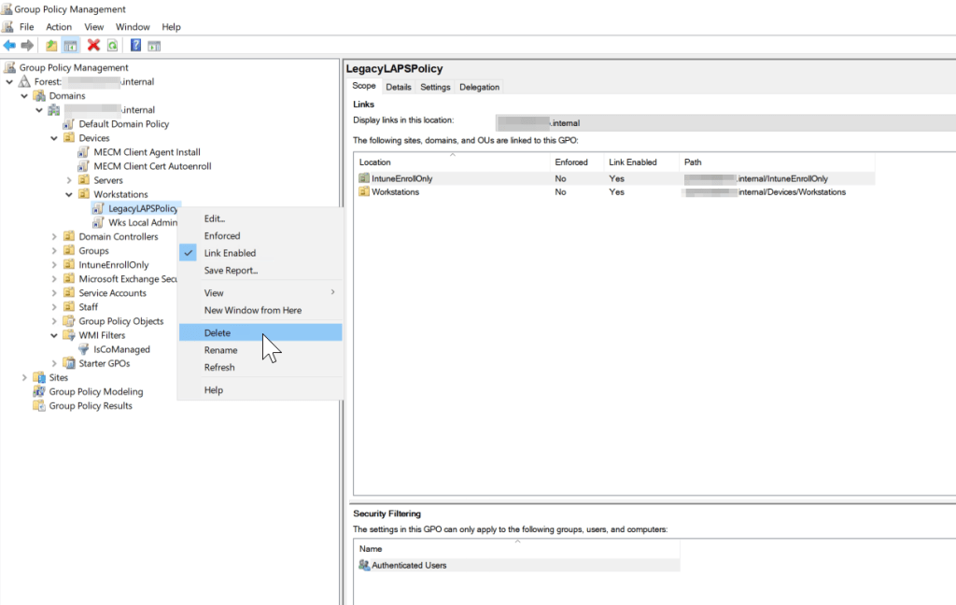956x605 pixels.
Task: Expand the View submenu in context menu
Action: point(214,291)
